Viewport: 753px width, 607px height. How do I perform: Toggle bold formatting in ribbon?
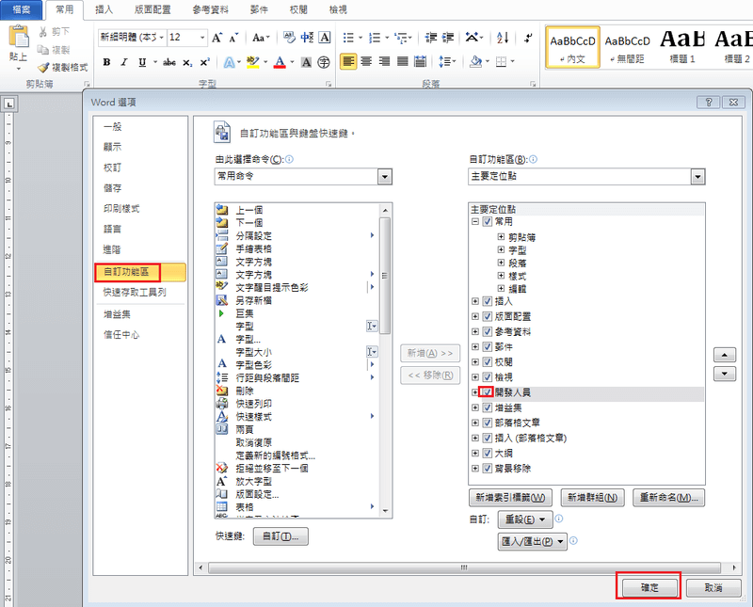[106, 62]
